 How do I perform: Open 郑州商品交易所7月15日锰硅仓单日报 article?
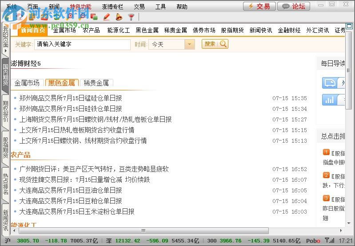(x=70, y=98)
